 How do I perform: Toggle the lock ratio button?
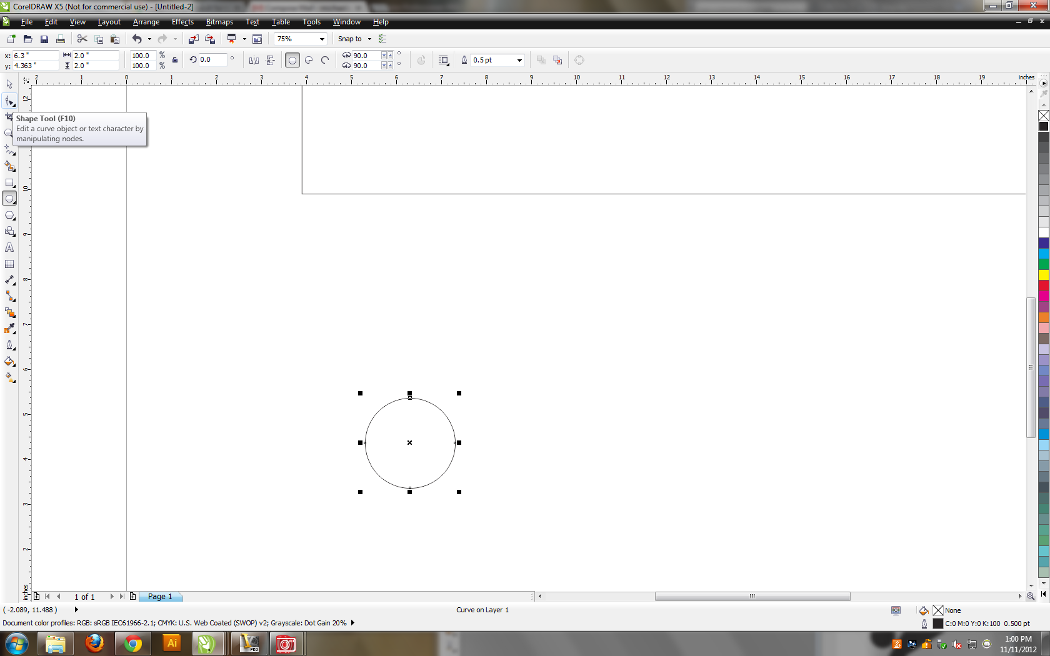(x=175, y=60)
